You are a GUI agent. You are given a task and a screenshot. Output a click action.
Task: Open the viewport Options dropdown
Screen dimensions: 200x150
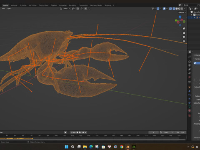click(x=182, y=12)
